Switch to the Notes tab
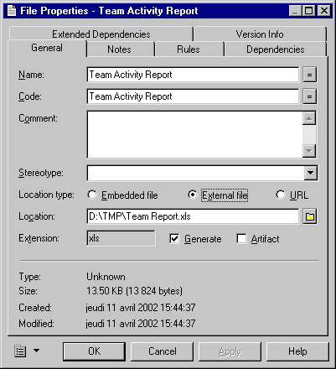This screenshot has width=336, height=369. (119, 49)
